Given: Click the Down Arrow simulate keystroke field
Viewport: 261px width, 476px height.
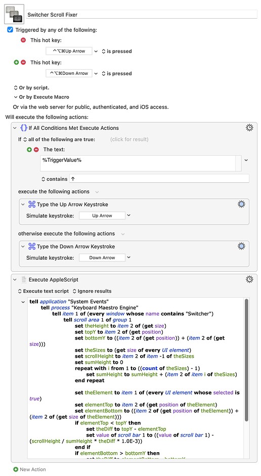Looking at the screenshot, I should pyautogui.click(x=102, y=257).
